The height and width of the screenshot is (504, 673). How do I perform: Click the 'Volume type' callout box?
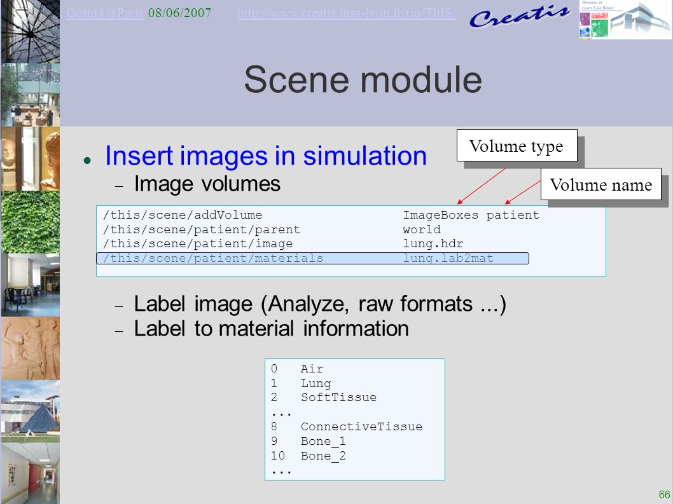point(517,146)
